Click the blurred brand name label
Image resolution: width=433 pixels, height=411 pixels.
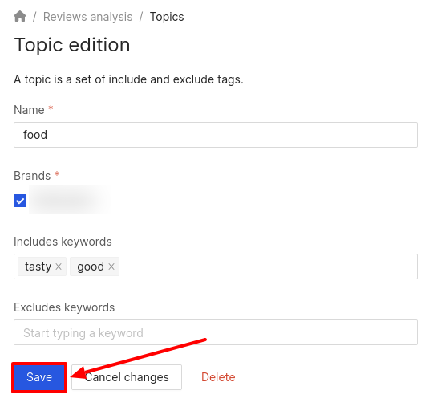[70, 200]
